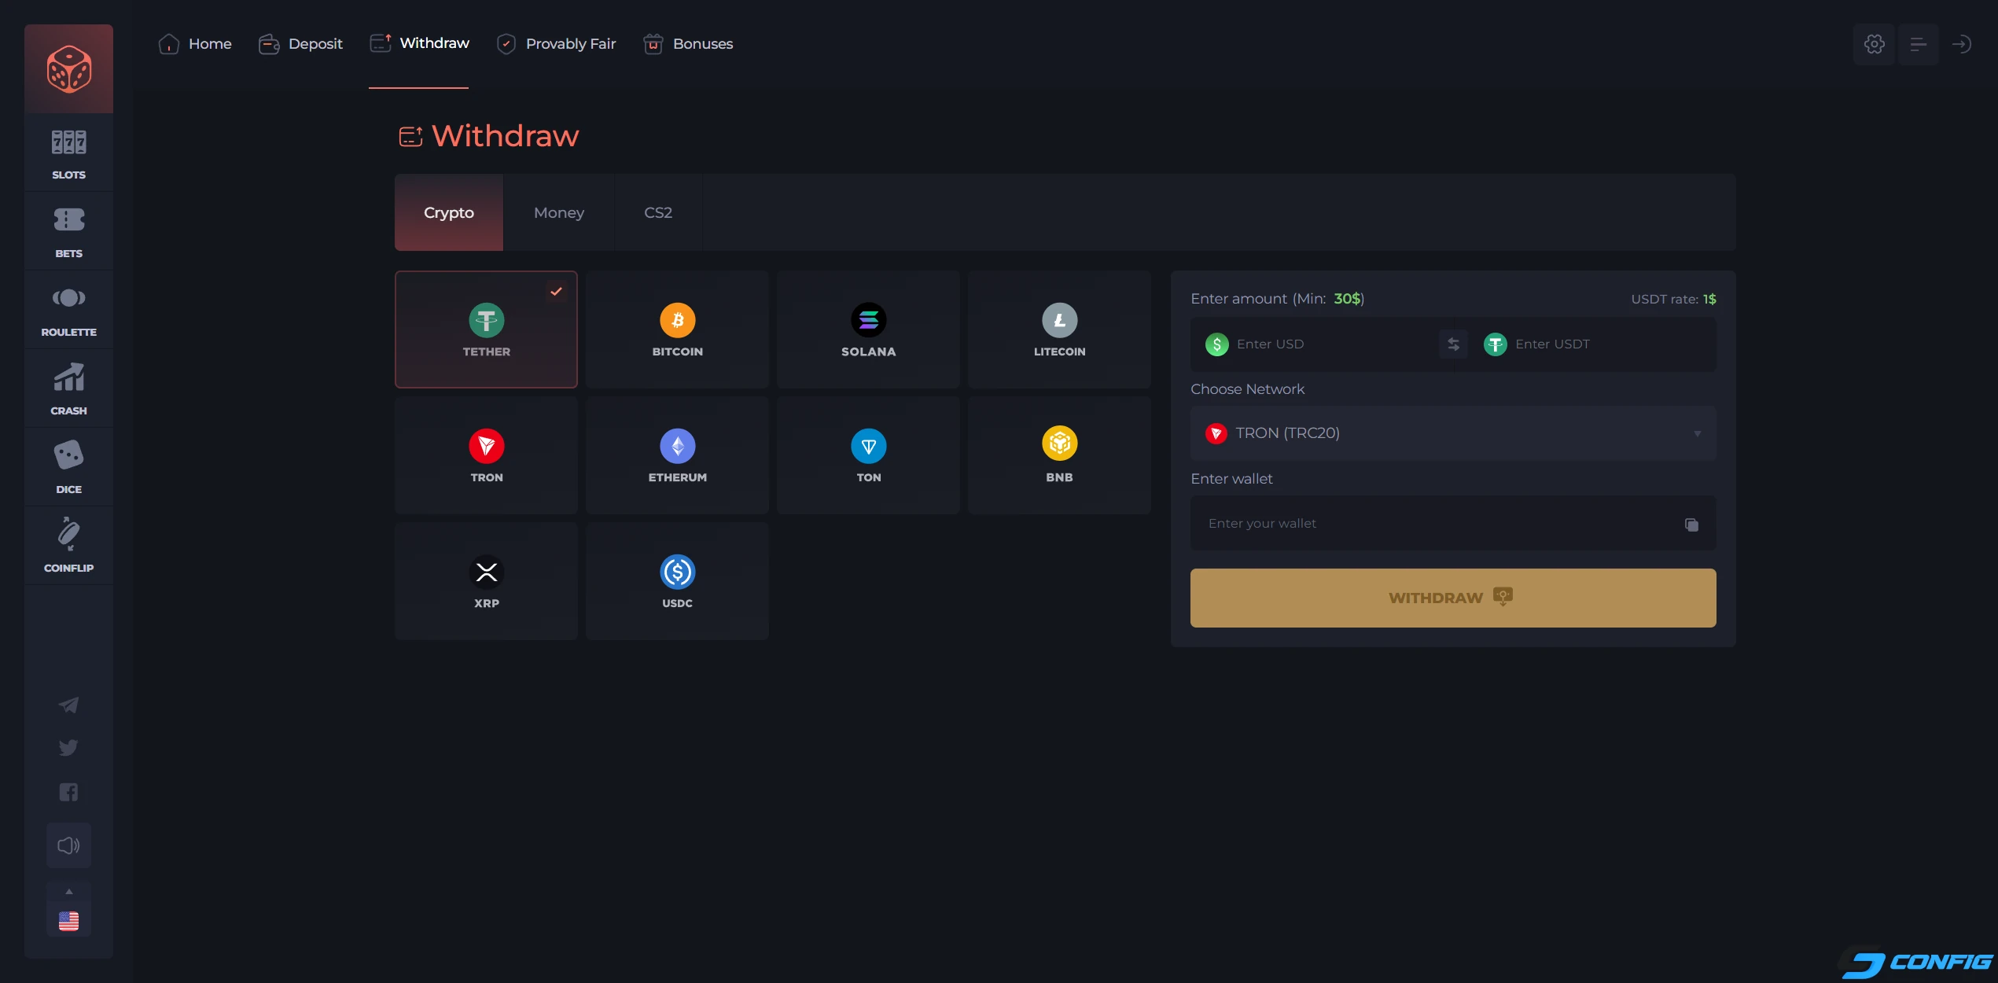
Task: Open the TRON (TRC20) network dropdown
Action: click(1452, 433)
